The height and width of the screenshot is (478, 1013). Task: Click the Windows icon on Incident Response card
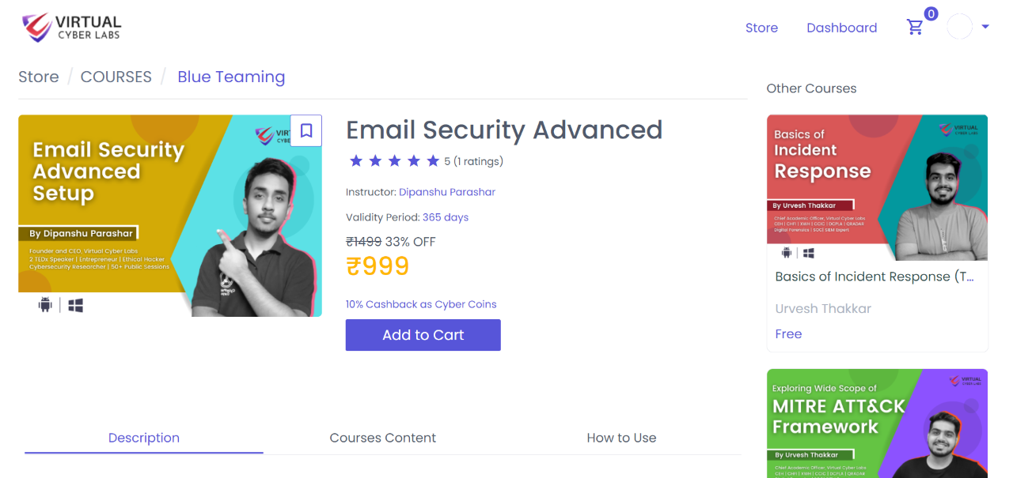click(809, 253)
